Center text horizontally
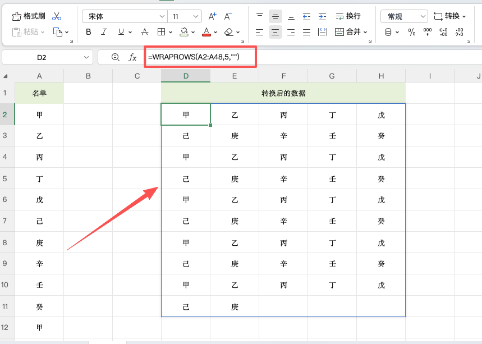The width and height of the screenshot is (482, 344). coord(276,32)
